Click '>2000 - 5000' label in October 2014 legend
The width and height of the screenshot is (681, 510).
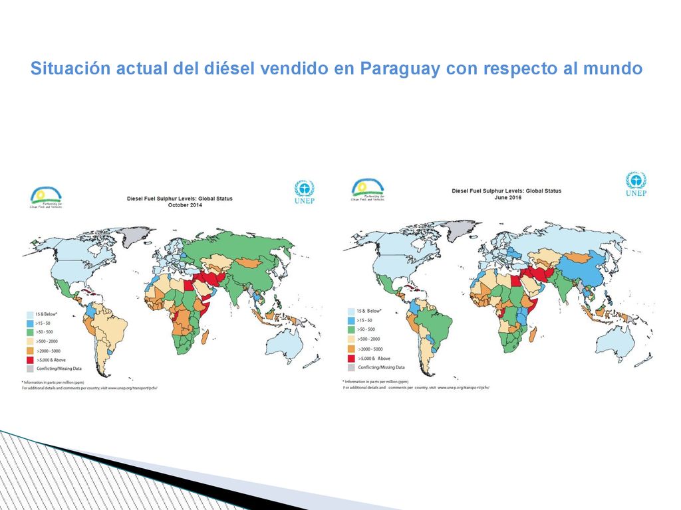pyautogui.click(x=48, y=351)
